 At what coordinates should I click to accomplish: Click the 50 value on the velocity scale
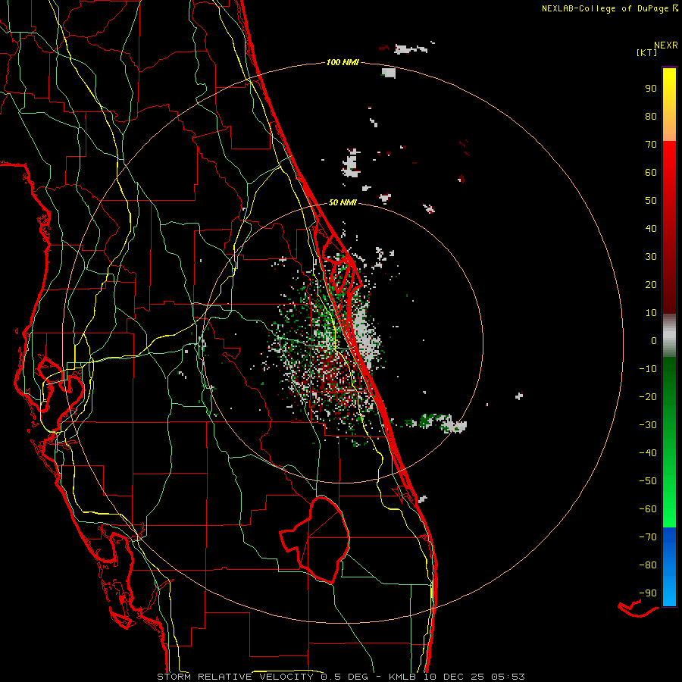pos(651,201)
